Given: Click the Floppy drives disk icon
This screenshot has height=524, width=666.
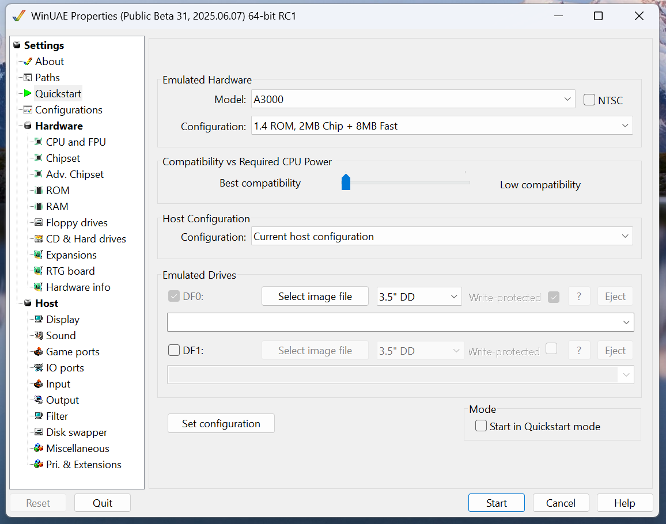Looking at the screenshot, I should 38,222.
